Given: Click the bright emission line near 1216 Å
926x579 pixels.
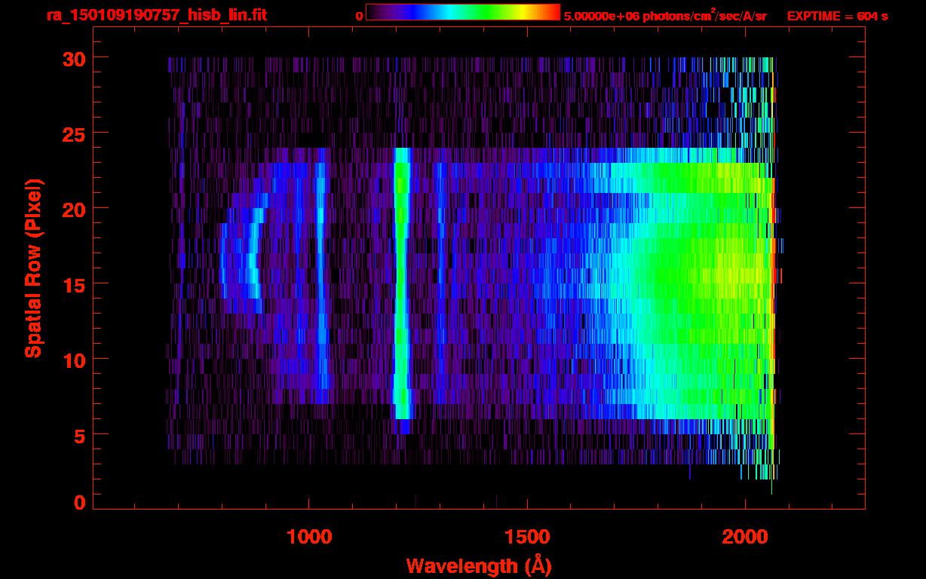Looking at the screenshot, I should [402, 283].
